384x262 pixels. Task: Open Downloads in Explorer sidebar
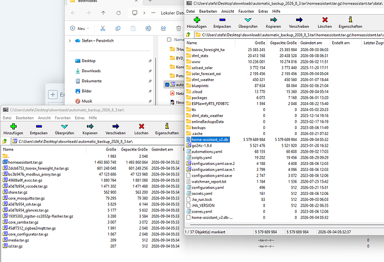pyautogui.click(x=91, y=71)
